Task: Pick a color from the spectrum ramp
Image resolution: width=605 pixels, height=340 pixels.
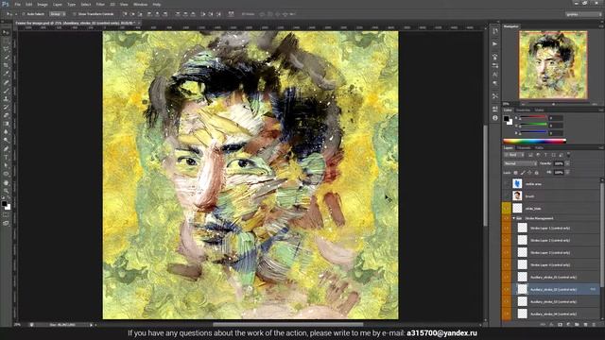Action: 534,141
